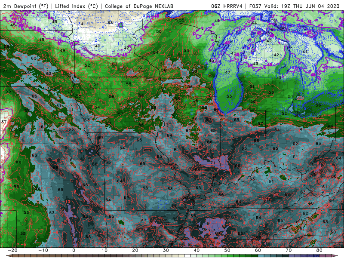344x258 pixels.
Task: Click 'Valid: 19Z THU JUN 04 2020' text
Action: point(302,6)
